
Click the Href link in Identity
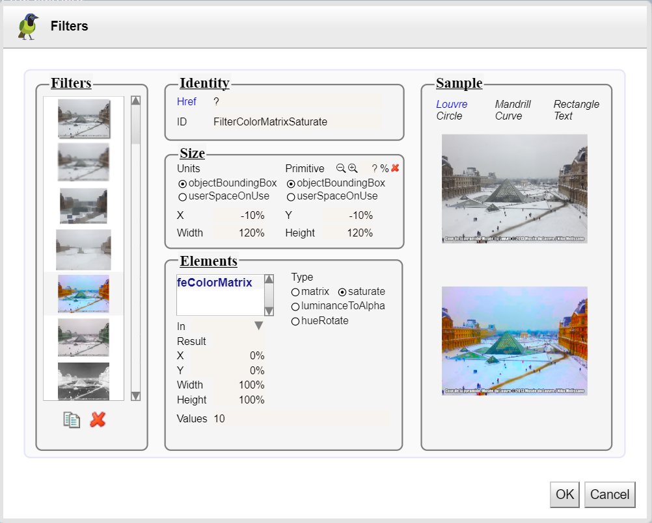point(186,102)
